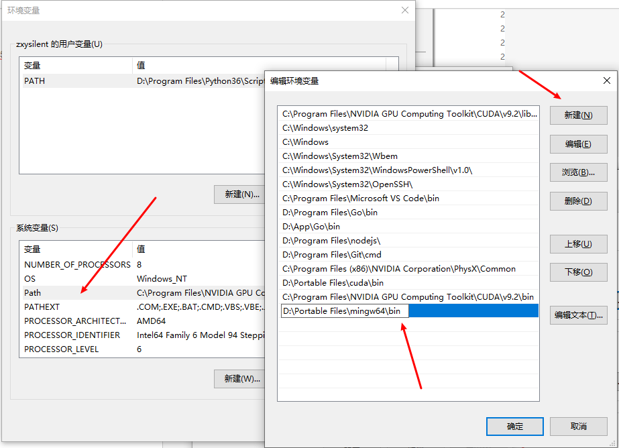Confirm with the 确定 button

point(515,427)
